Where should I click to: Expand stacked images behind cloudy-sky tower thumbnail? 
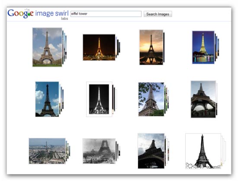[64, 47]
